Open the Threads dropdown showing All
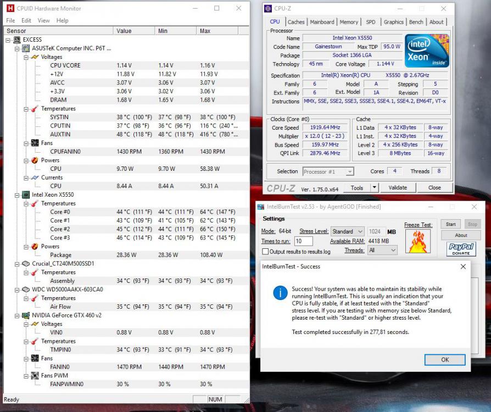Screen dimensions: 491x412 382,250
